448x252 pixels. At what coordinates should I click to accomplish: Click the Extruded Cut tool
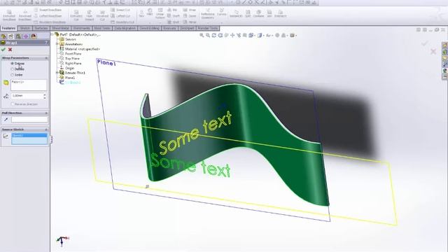tap(76, 15)
